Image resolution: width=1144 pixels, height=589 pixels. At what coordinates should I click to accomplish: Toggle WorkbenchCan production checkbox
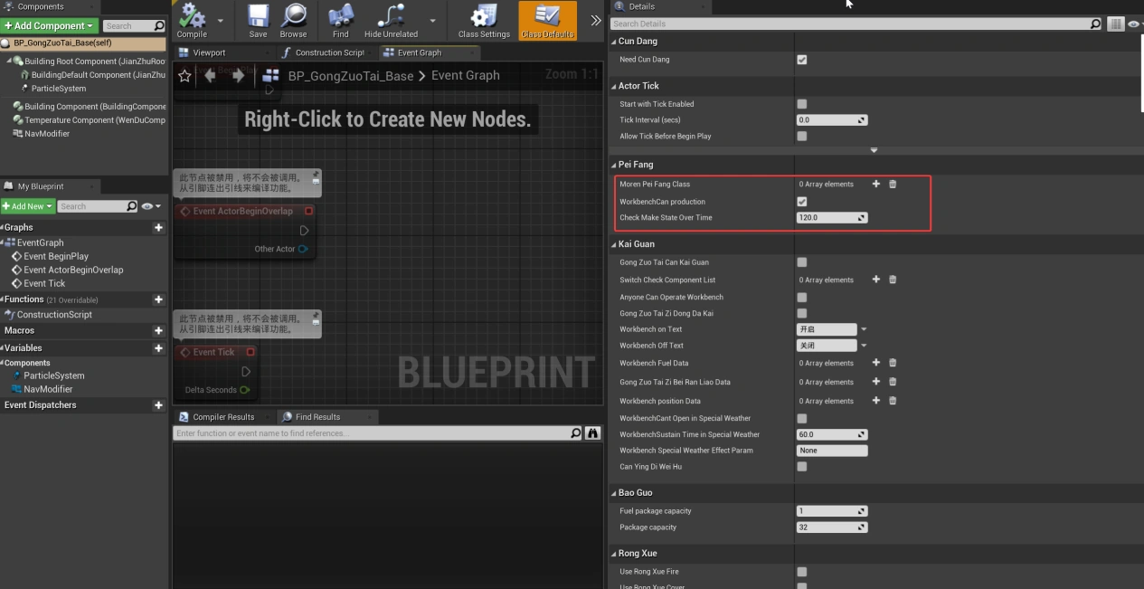click(802, 202)
